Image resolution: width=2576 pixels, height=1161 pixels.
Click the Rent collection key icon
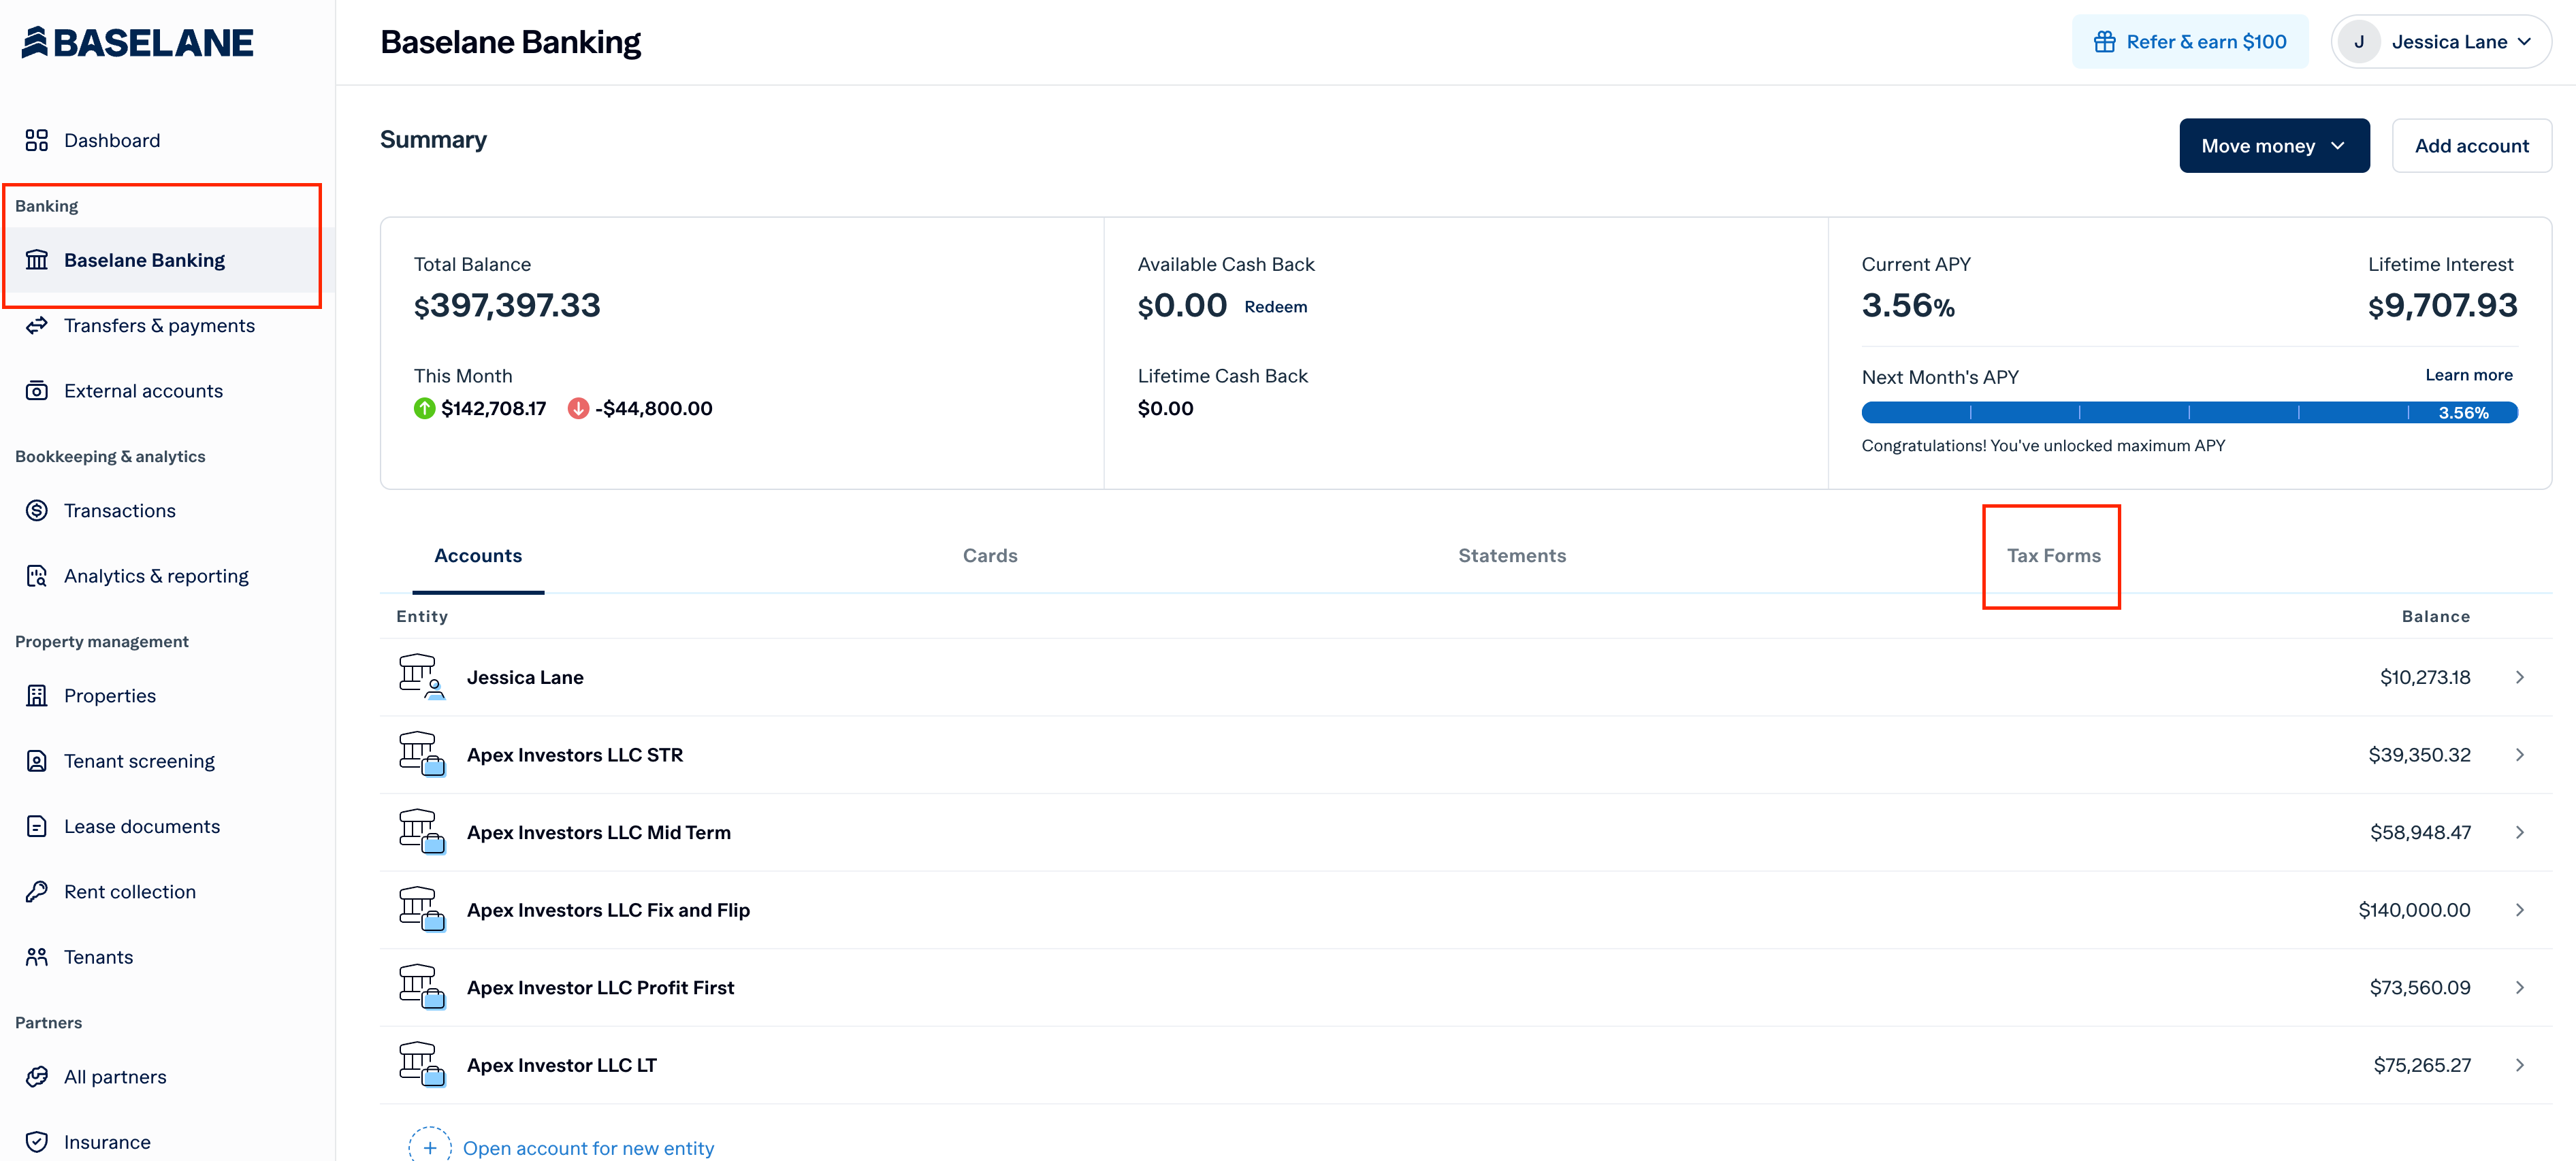37,892
